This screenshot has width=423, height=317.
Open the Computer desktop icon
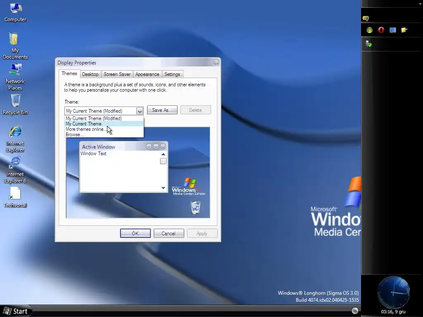point(15,12)
